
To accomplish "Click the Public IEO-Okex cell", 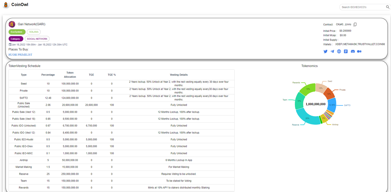I will pos(23,146).
